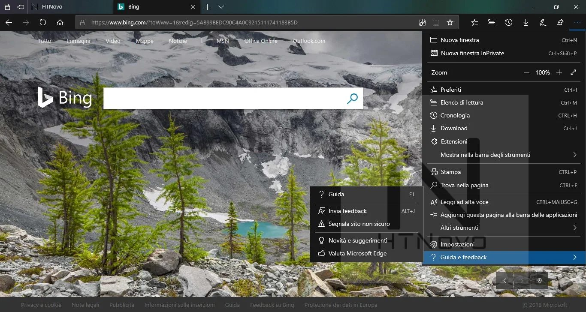Click the add notes pen icon
This screenshot has height=312, width=586.
543,22
